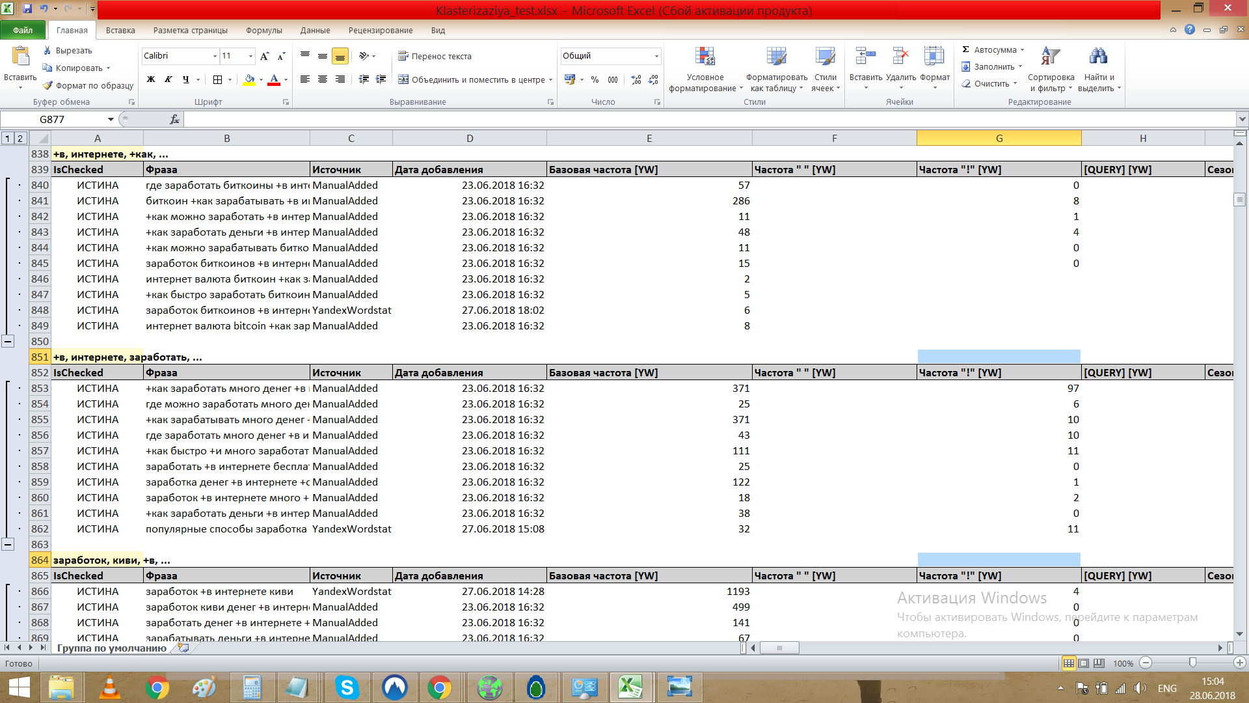
Task: Click Insert cells (Вставить) in Ячейки group
Action: pyautogui.click(x=866, y=69)
